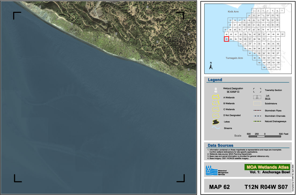Click the top-left section corner marker on the map
This screenshot has height=195, width=296.
coord(17,15)
